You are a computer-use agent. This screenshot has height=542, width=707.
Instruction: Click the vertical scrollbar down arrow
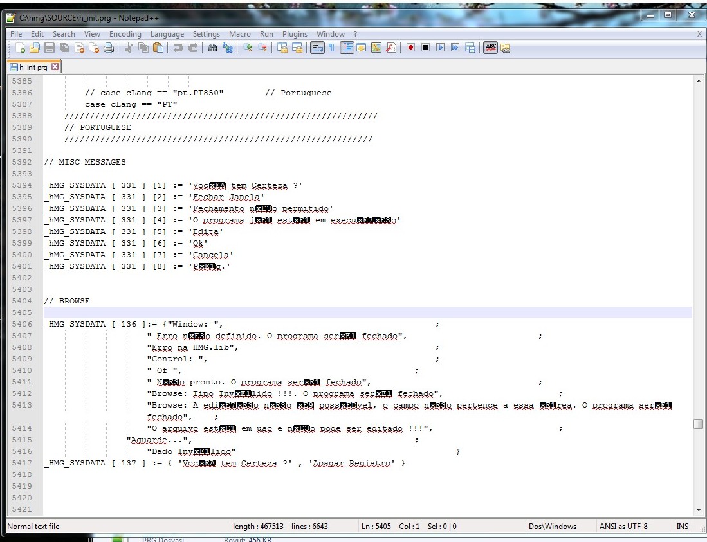pyautogui.click(x=698, y=510)
